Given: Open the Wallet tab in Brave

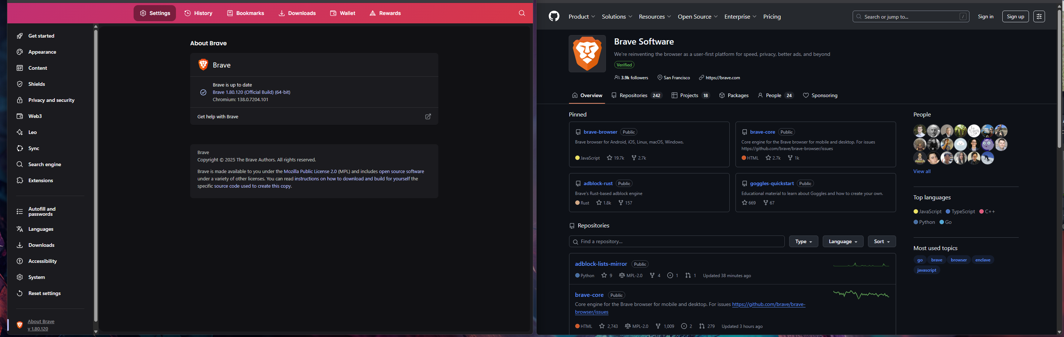Looking at the screenshot, I should (343, 13).
